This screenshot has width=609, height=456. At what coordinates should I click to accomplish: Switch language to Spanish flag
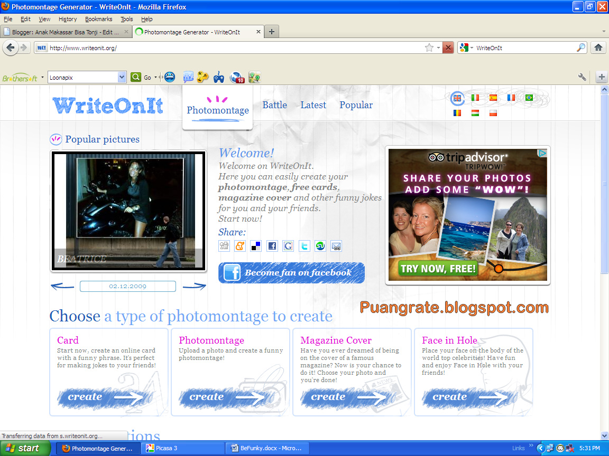coord(493,98)
